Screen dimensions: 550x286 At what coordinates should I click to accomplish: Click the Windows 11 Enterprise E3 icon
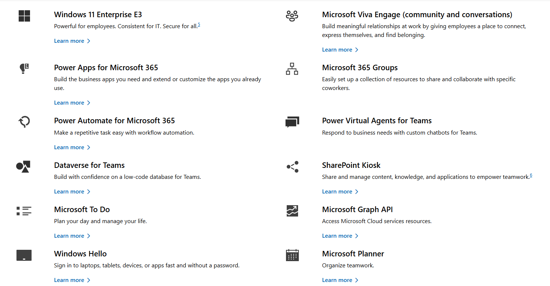[x=24, y=16]
